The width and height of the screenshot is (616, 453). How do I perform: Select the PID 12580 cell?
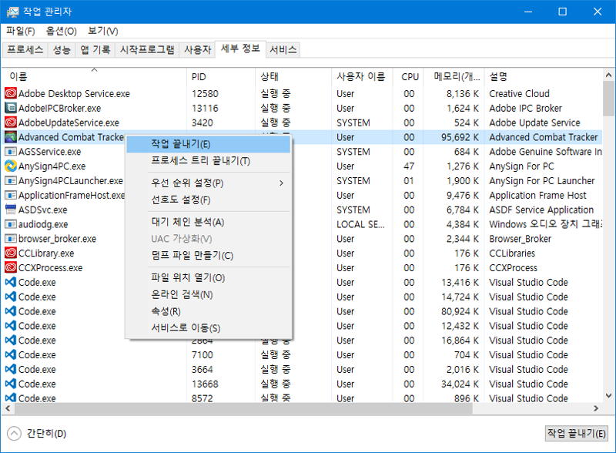click(x=205, y=93)
